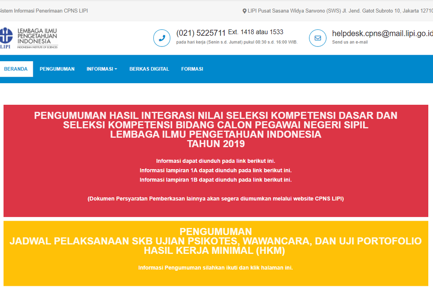Click the location pin icon by address
Screen dimensions: 433x288
(244, 11)
